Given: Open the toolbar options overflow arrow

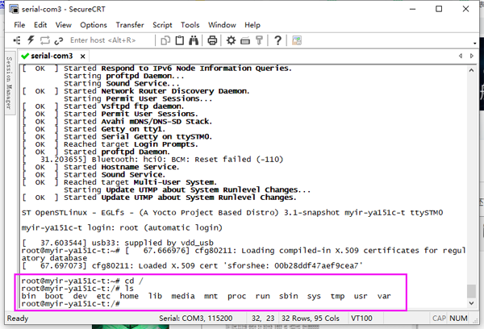Looking at the screenshot, I should coord(475,44).
